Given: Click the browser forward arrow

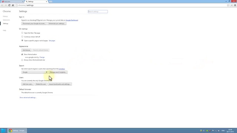Looking at the screenshot, I should pos(6,5).
